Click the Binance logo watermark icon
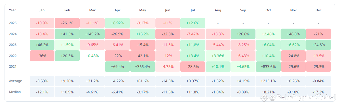Image resolution: width=338 pixels, height=105 pixels. pos(264,98)
